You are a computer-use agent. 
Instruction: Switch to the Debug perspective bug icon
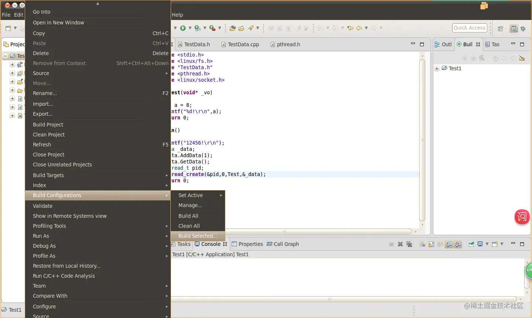tap(523, 28)
